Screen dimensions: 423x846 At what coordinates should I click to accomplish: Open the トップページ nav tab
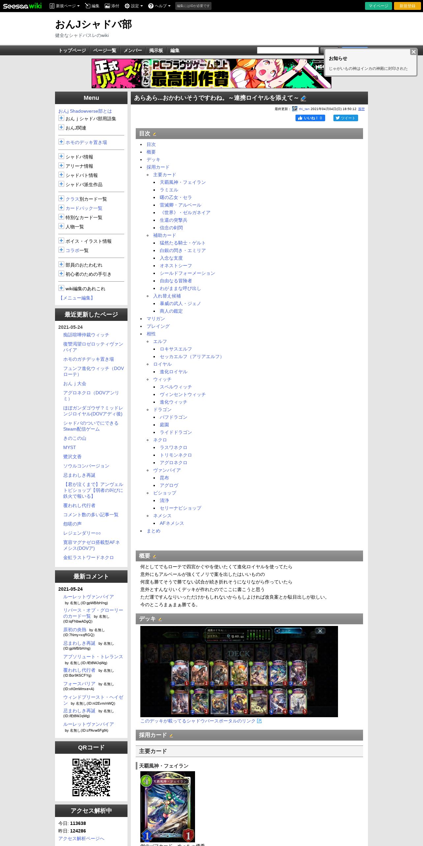(x=72, y=50)
